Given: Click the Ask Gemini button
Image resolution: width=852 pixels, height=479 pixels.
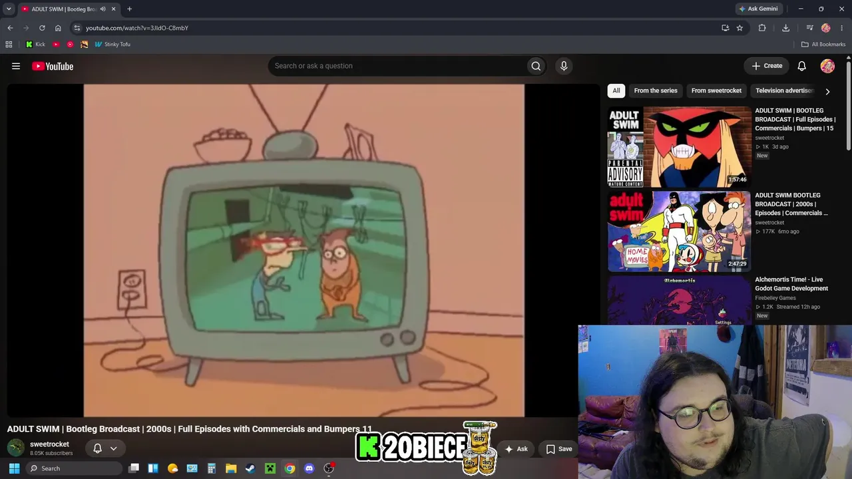Looking at the screenshot, I should (758, 9).
